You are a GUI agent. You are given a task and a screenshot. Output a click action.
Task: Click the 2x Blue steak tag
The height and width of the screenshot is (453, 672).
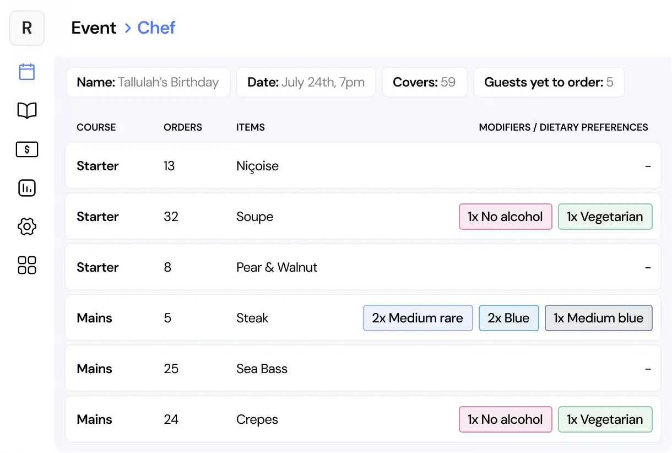click(x=508, y=318)
